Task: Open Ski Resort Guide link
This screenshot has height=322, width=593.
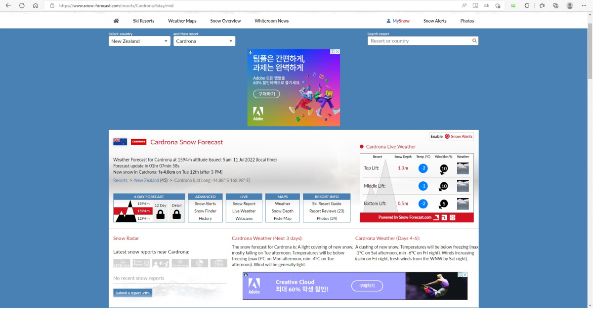Action: 327,203
